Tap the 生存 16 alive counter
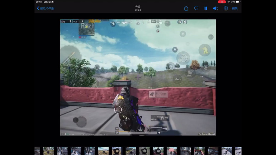Image resolution: width=276 pixels, height=155 pixels. (x=66, y=22)
